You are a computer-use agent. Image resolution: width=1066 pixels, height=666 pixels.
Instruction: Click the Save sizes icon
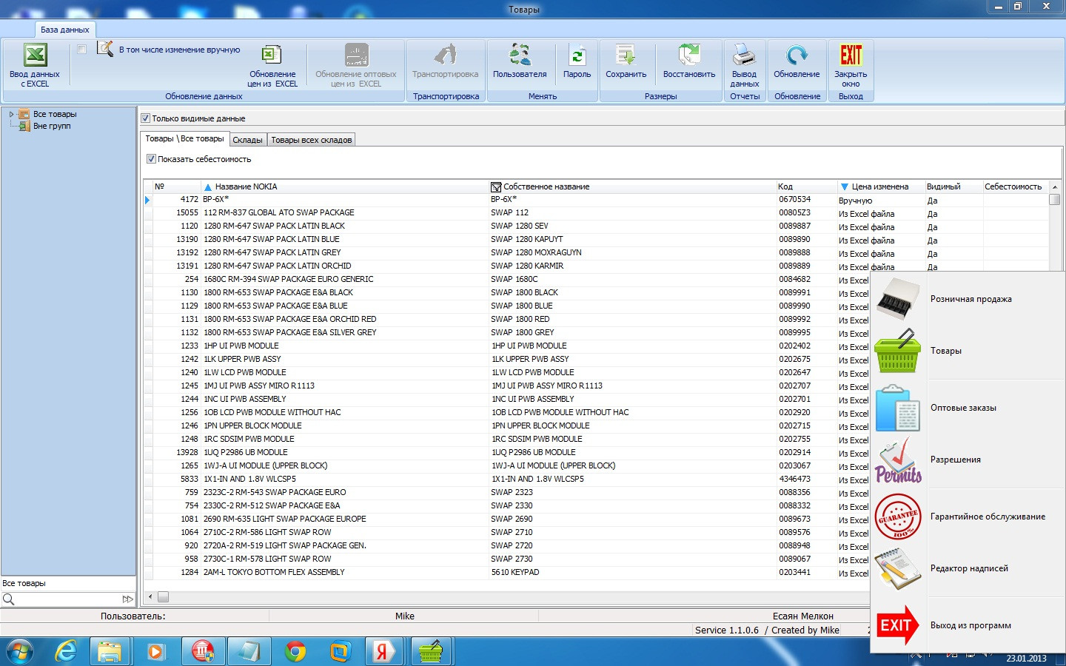[626, 55]
